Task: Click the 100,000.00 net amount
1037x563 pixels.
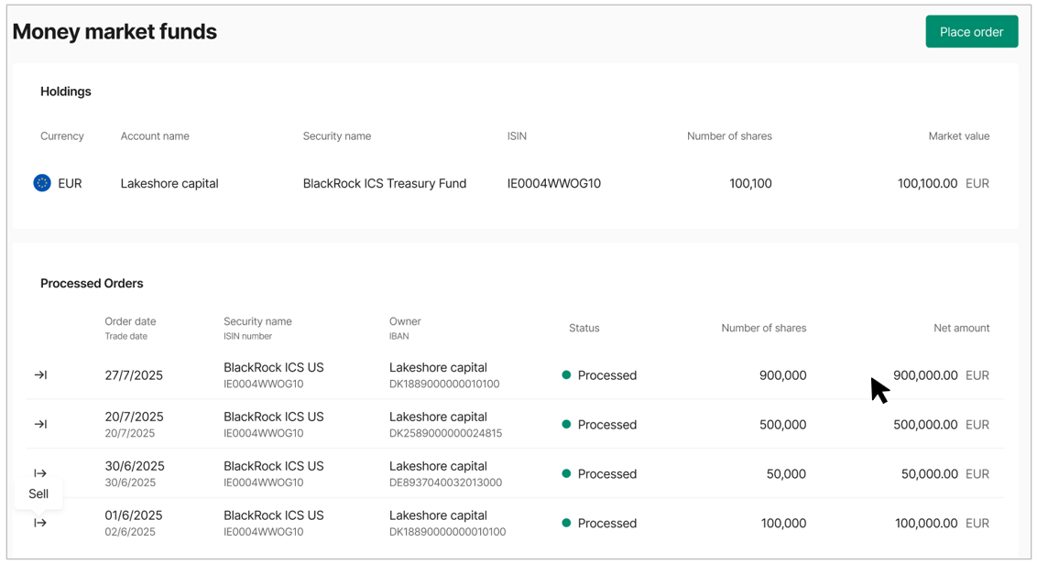Action: point(926,524)
